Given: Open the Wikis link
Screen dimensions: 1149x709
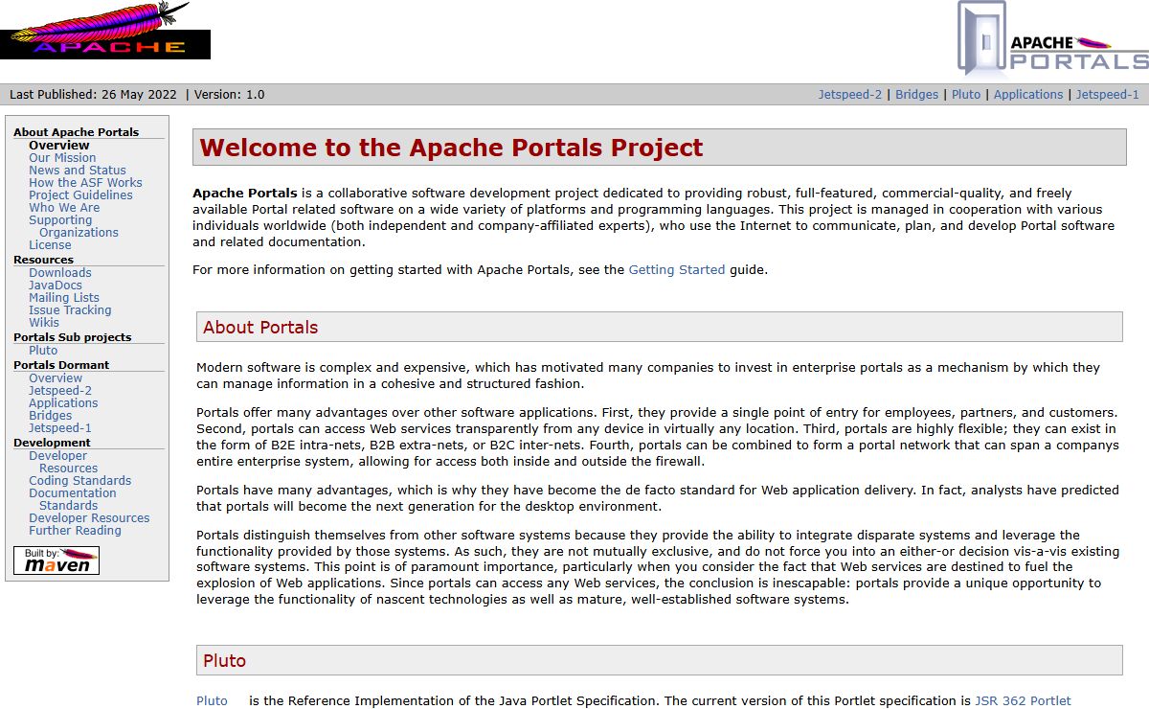Looking at the screenshot, I should pyautogui.click(x=44, y=323).
